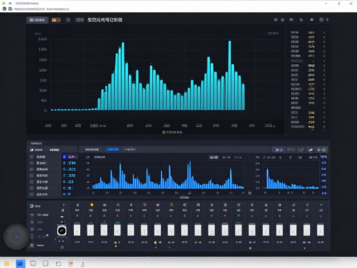The height and width of the screenshot is (268, 357).
Task: Select the last range button on spectrum chart
Action: (238, 157)
